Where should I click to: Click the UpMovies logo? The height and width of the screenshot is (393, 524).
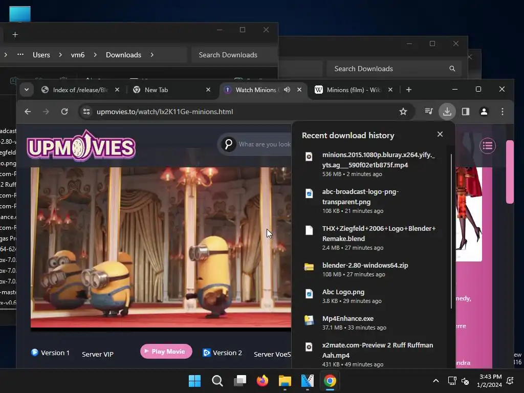81,146
